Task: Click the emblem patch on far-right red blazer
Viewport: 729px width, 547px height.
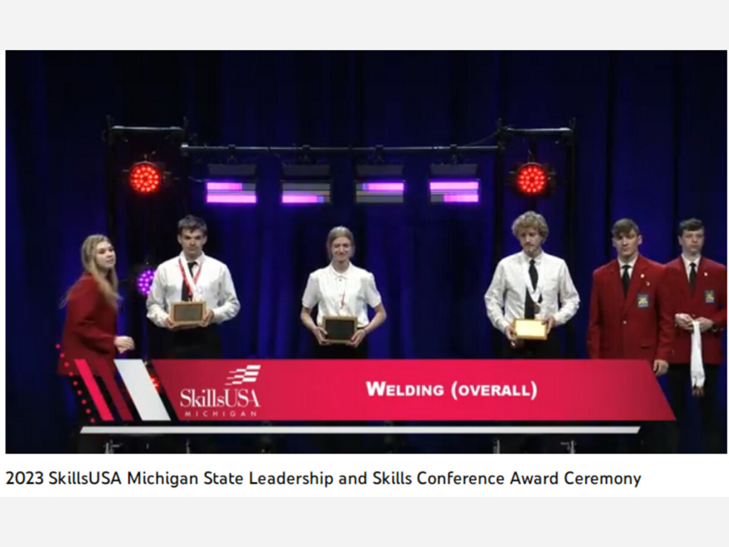Action: (709, 296)
